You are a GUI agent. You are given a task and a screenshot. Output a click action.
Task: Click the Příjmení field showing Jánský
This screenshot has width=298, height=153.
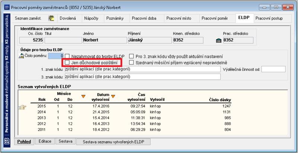(150, 40)
